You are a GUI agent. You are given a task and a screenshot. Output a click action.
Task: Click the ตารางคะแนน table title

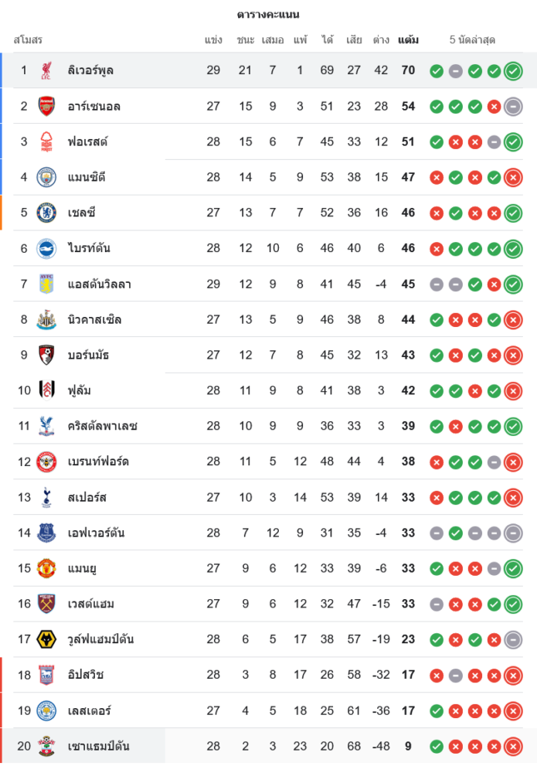[268, 15]
